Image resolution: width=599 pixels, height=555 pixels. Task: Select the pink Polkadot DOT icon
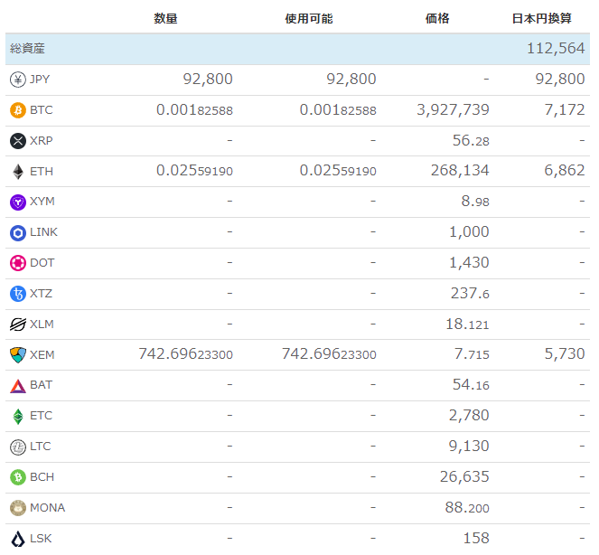17,263
